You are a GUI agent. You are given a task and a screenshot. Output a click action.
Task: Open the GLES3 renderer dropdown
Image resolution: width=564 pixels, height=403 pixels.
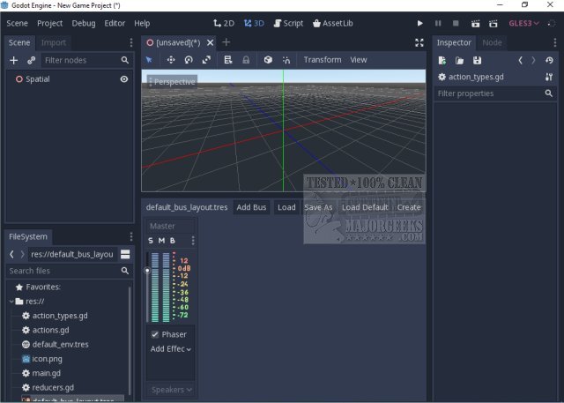pos(523,23)
